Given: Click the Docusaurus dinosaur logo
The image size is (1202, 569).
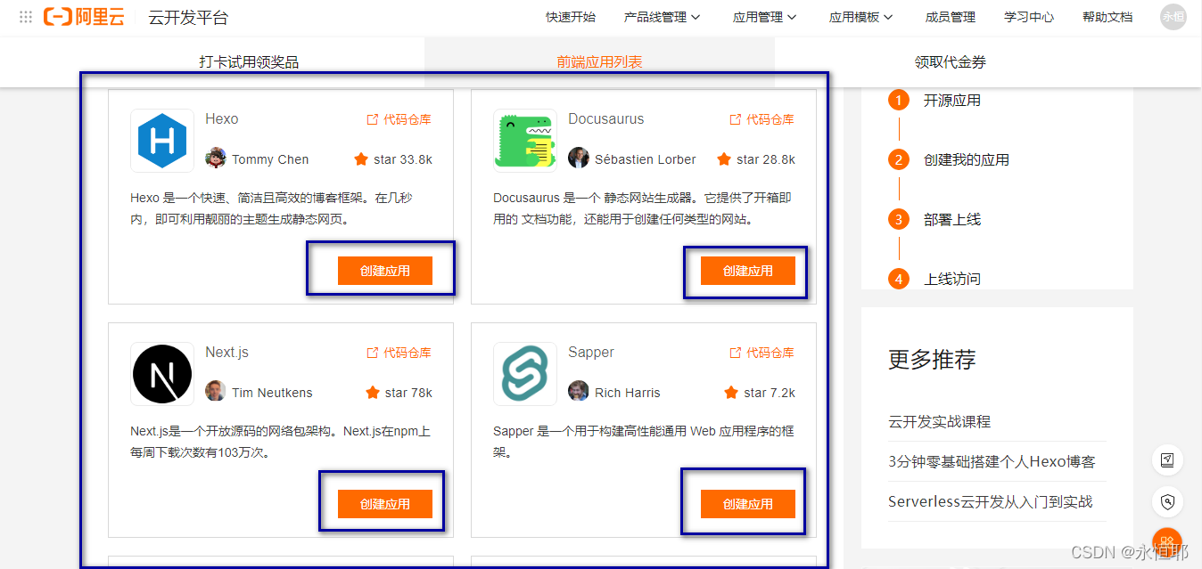Looking at the screenshot, I should 525,141.
